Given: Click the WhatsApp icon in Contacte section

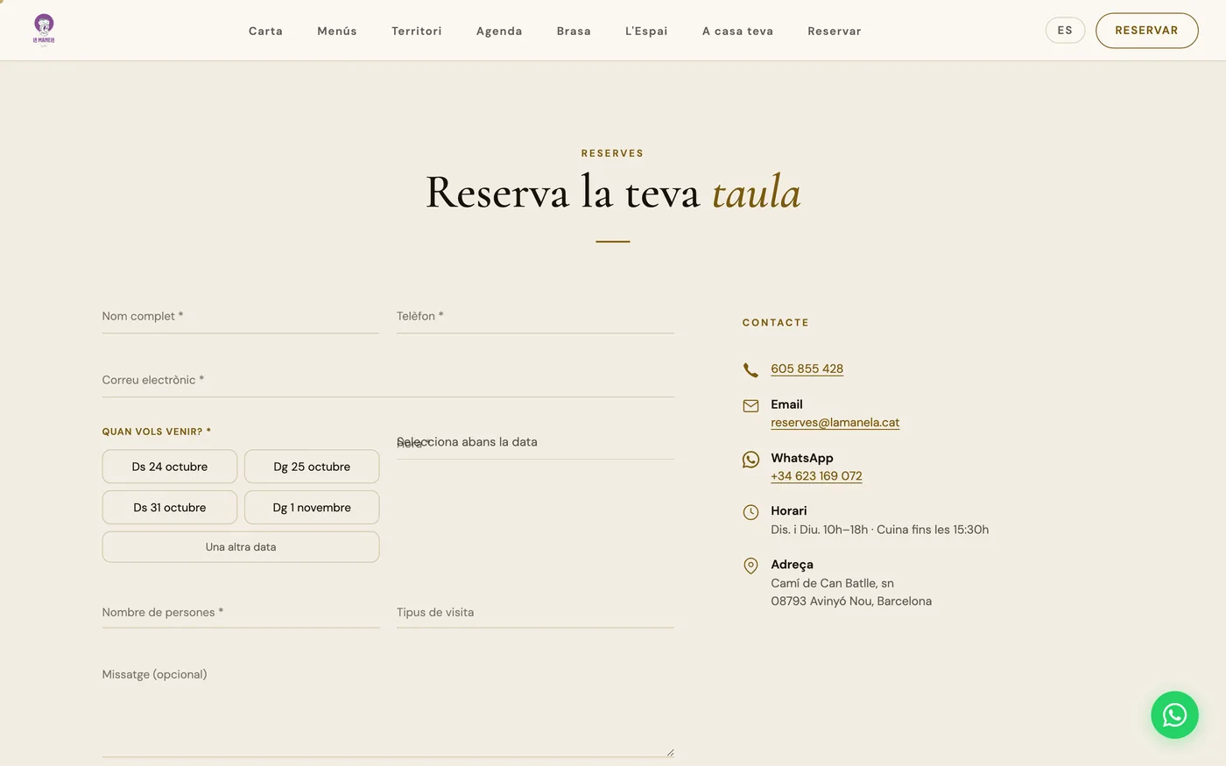Looking at the screenshot, I should 750,460.
